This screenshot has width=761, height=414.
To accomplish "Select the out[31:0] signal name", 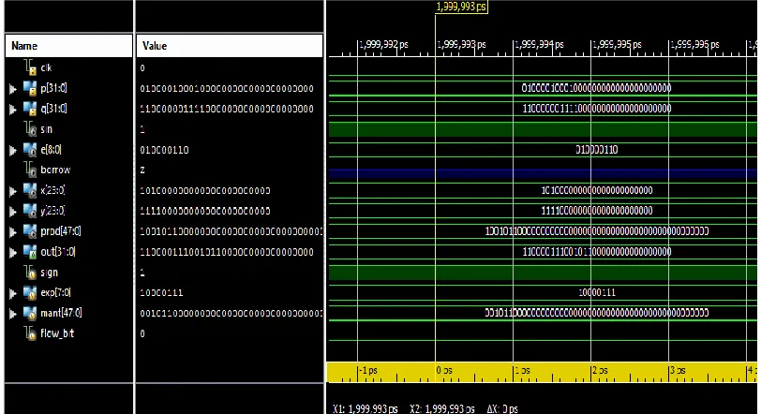I will click(x=58, y=252).
